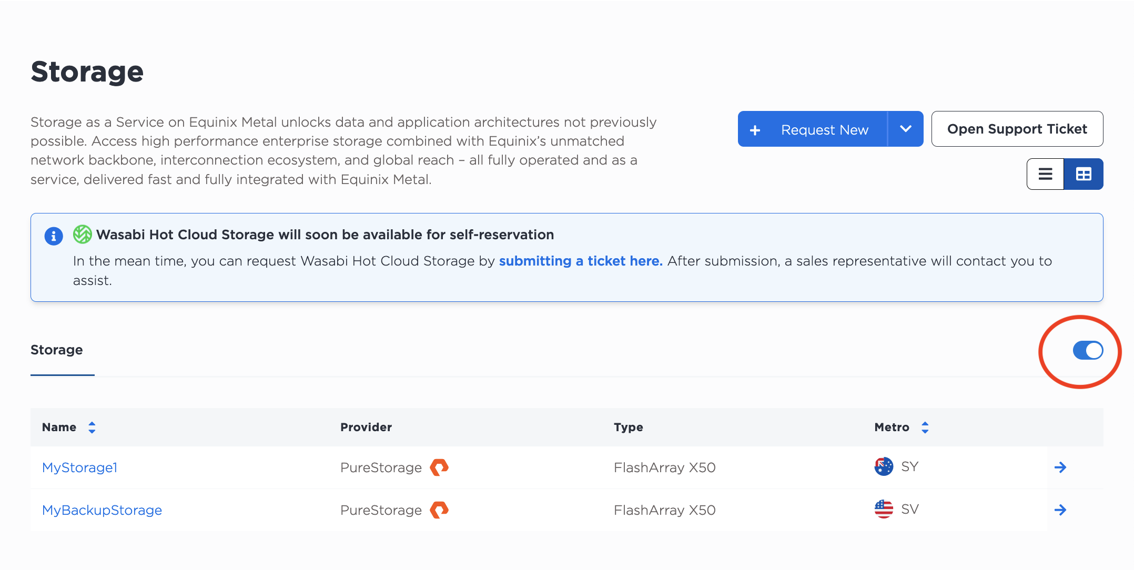1134x570 pixels.
Task: Open MyStorage1 details with the arrow icon
Action: coord(1060,467)
